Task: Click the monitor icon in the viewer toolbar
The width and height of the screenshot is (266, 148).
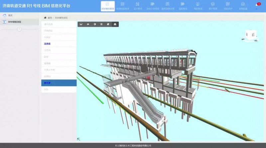Action: [81, 24]
